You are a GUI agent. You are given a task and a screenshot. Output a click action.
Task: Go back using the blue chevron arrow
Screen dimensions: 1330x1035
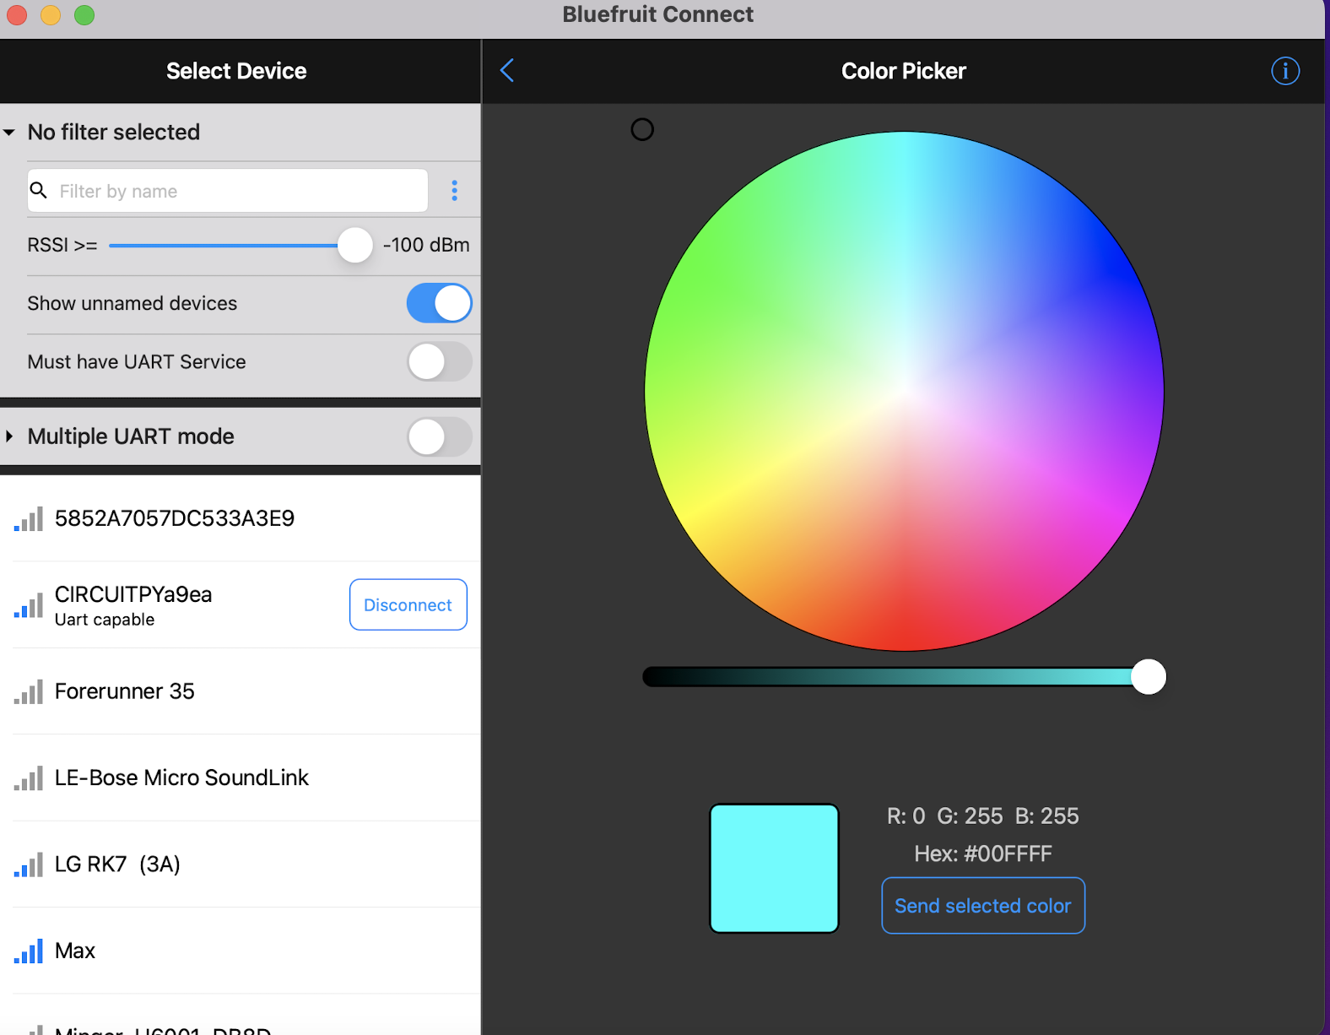507,70
